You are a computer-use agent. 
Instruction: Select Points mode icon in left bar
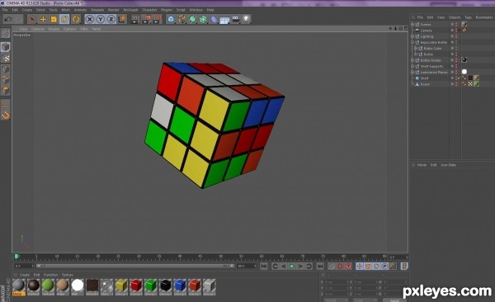[x=6, y=69]
